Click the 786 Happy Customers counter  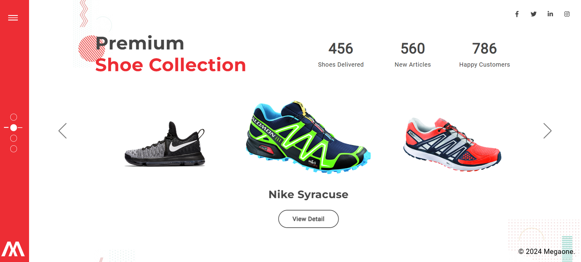coord(484,54)
